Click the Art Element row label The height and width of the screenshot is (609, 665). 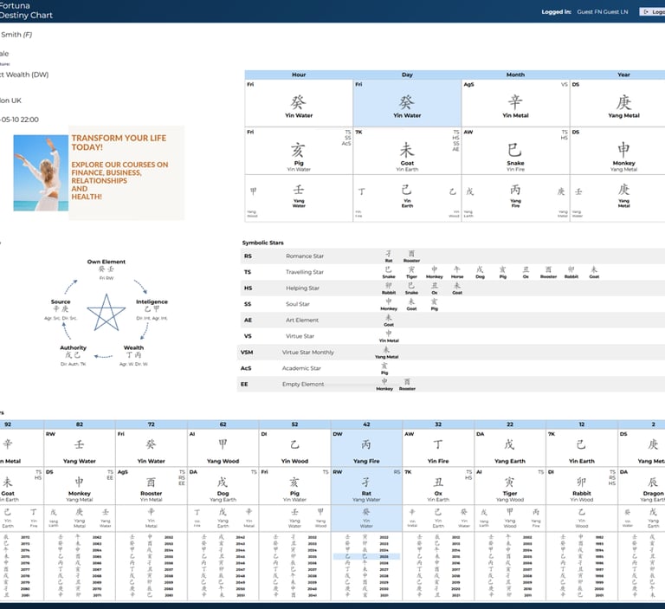302,320
